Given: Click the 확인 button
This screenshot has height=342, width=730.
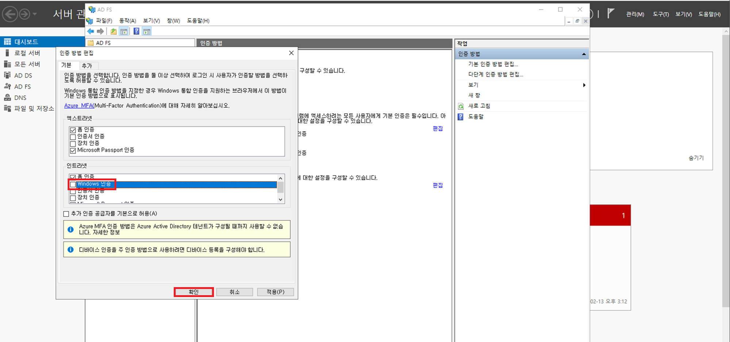Looking at the screenshot, I should (x=193, y=292).
